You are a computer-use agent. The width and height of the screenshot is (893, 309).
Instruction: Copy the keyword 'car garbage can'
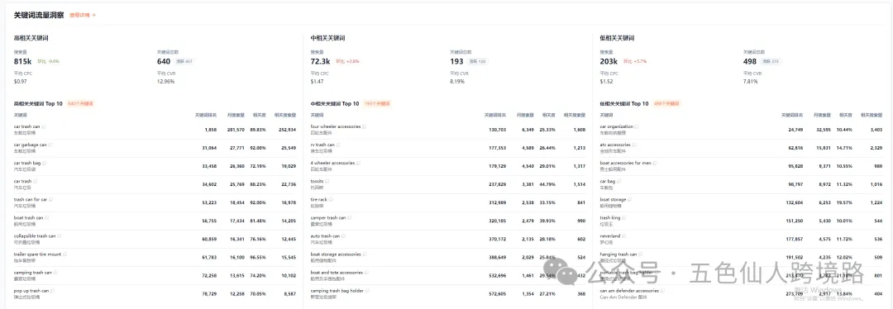tap(50, 145)
